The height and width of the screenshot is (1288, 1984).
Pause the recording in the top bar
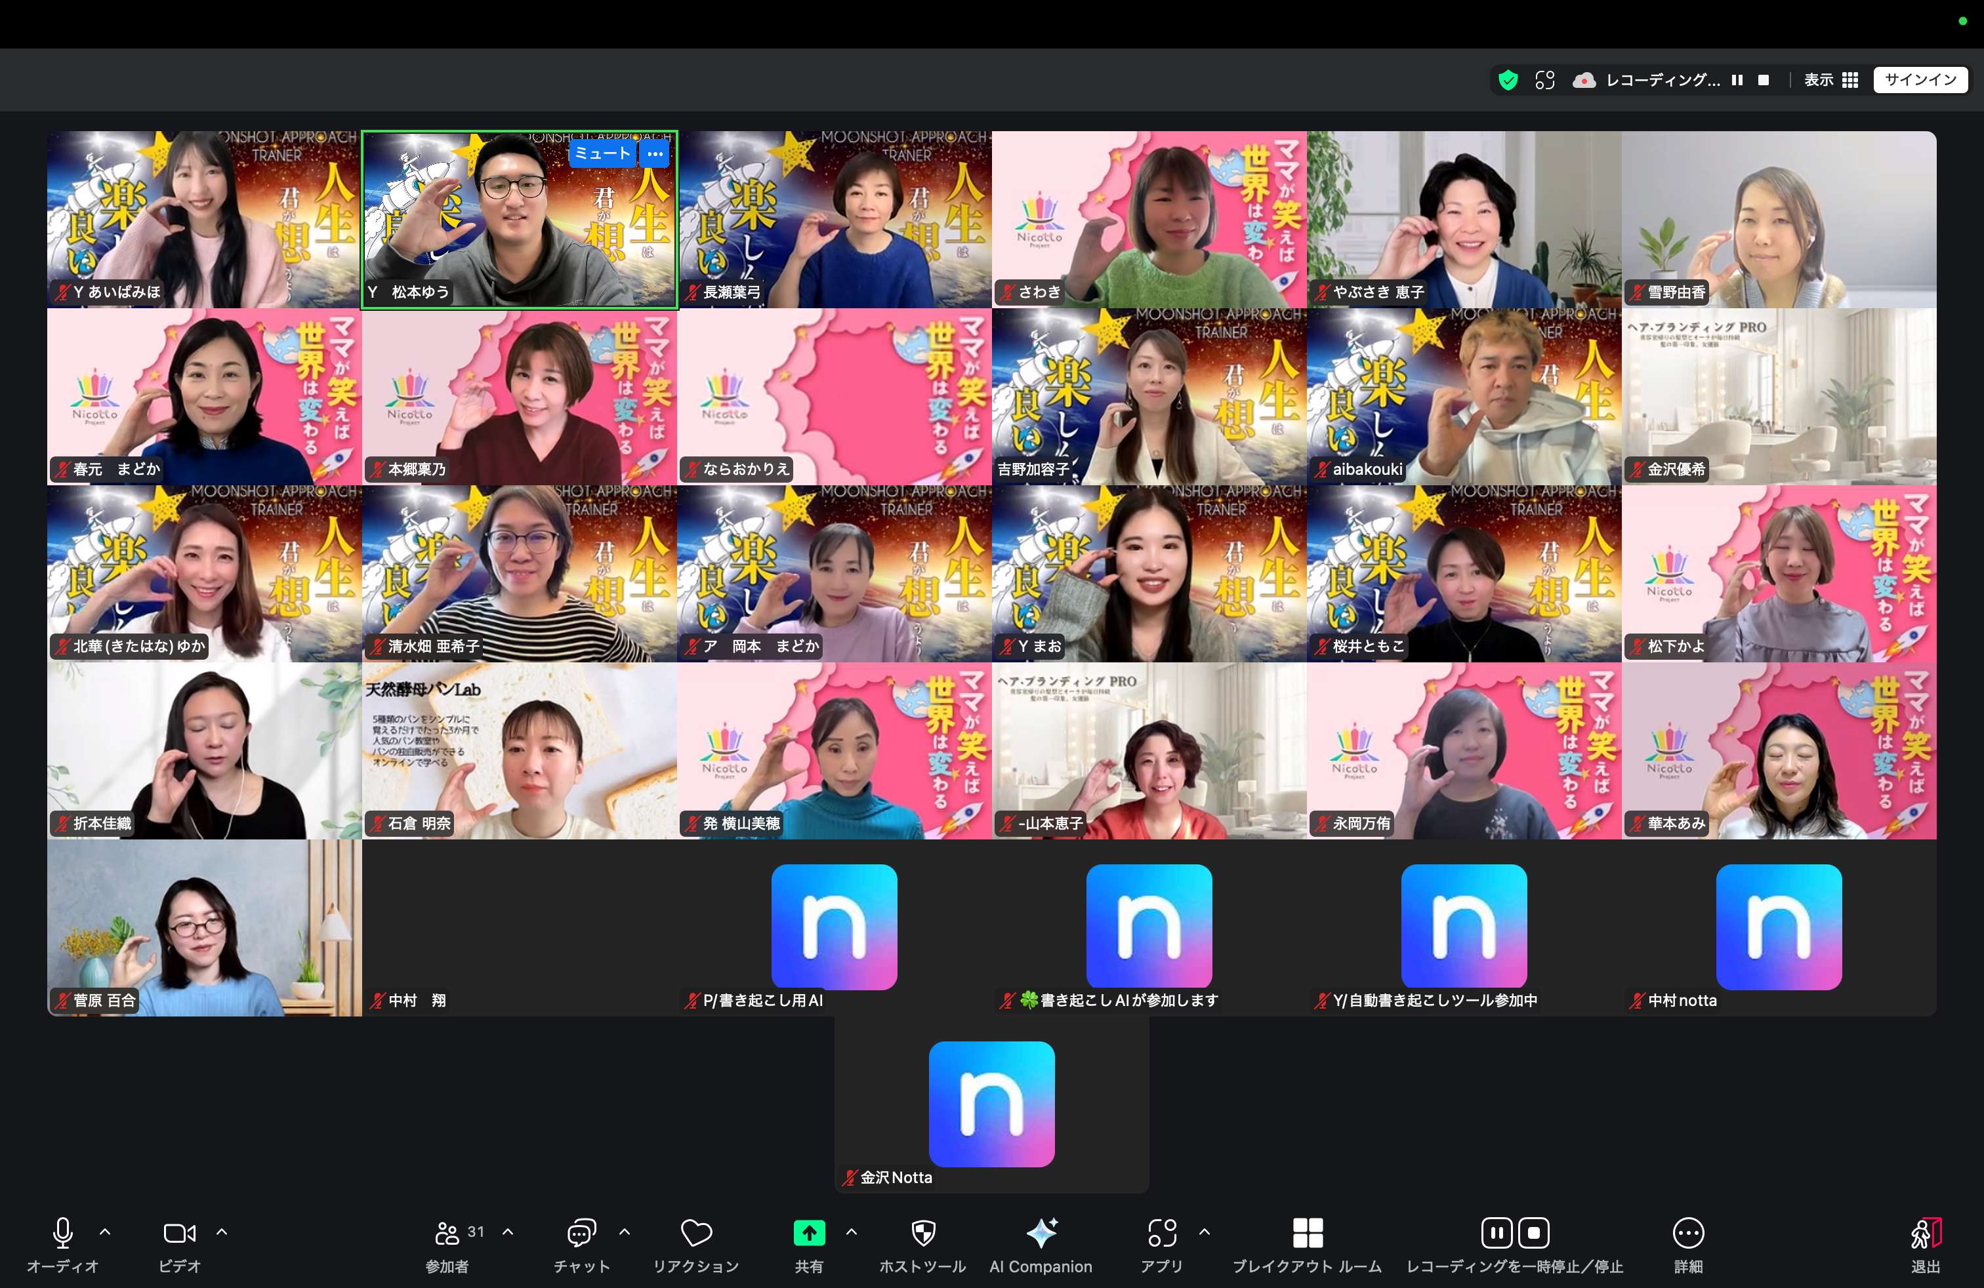point(1737,80)
